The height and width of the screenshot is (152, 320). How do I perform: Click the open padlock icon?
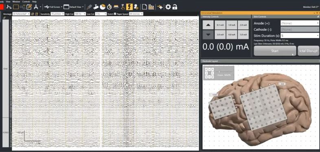[175, 7]
